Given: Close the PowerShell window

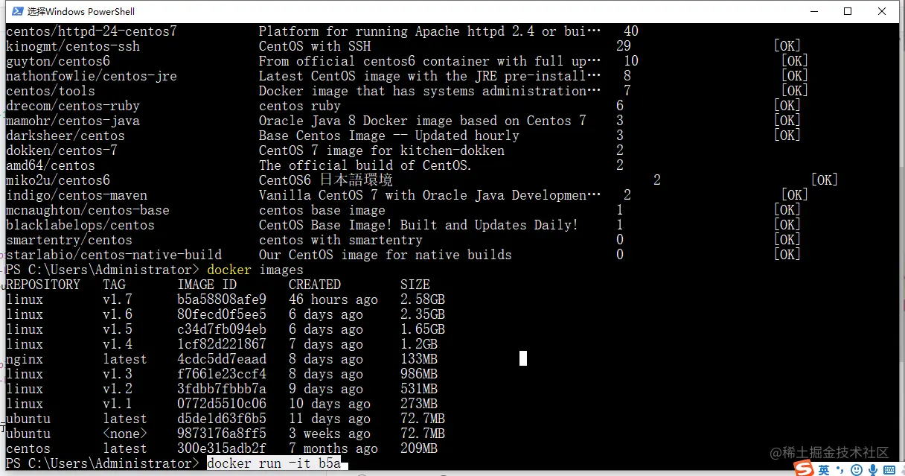Looking at the screenshot, I should [883, 11].
